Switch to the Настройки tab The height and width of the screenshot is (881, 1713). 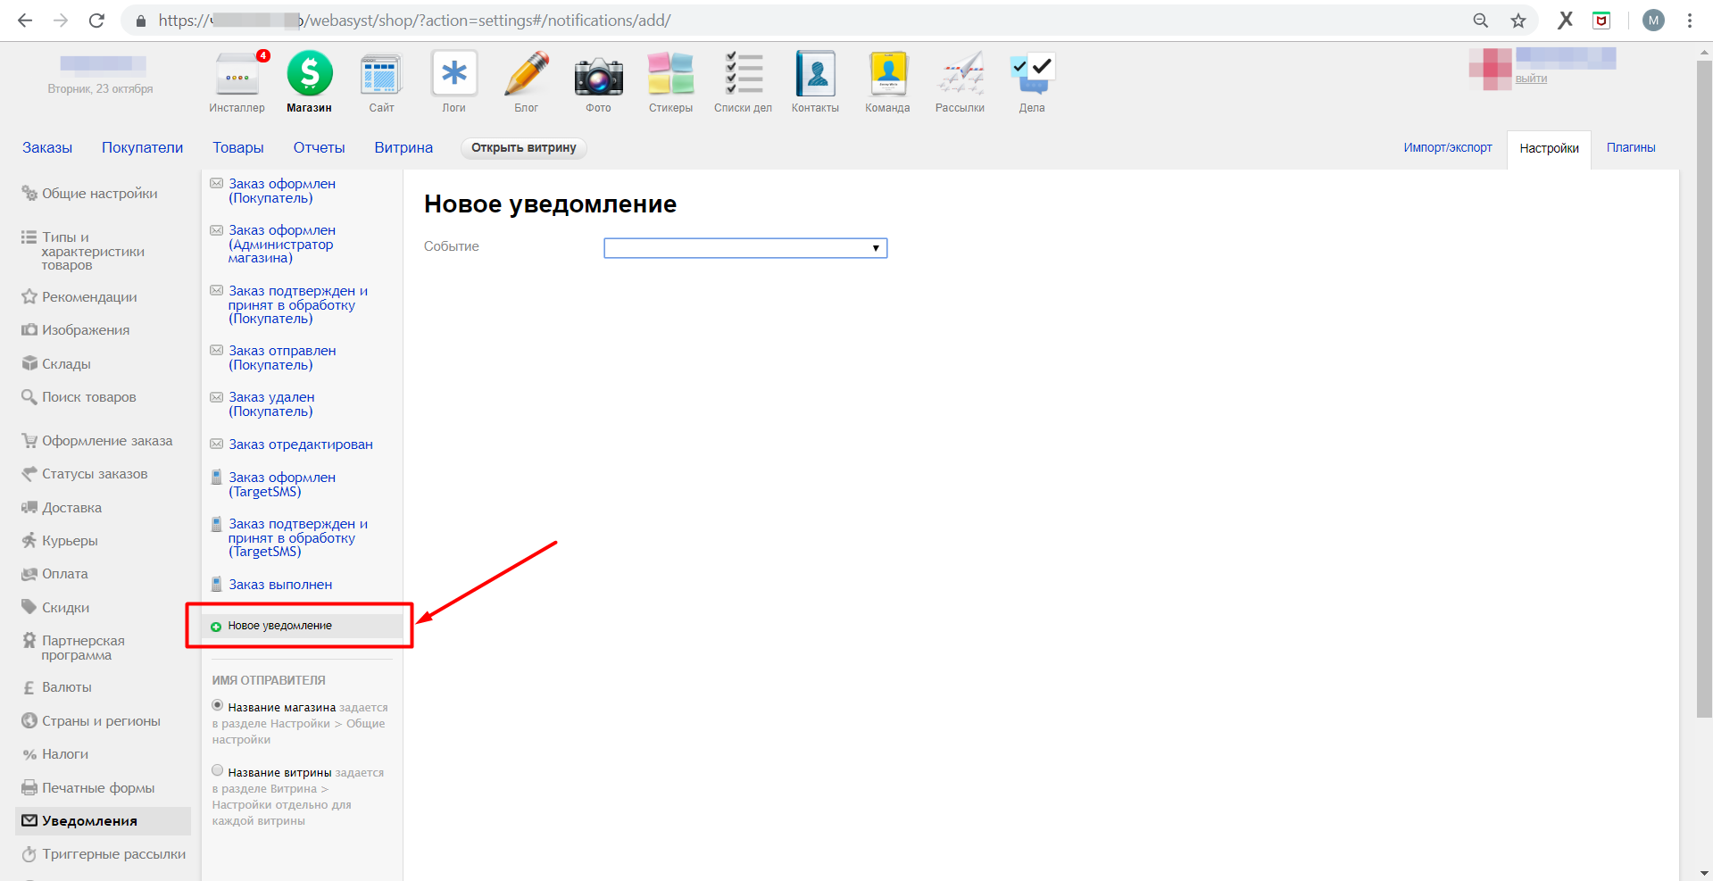(1549, 148)
